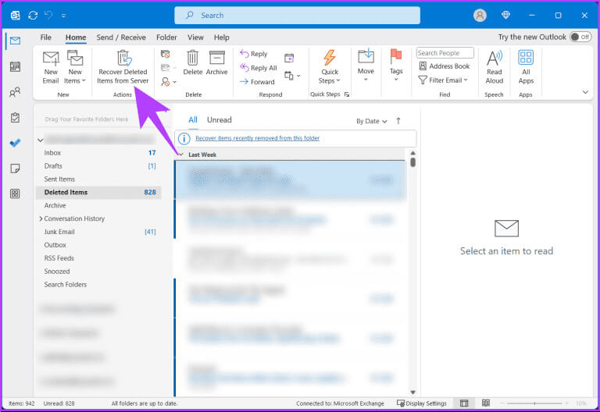Open the Mail module in sidebar

[15, 41]
